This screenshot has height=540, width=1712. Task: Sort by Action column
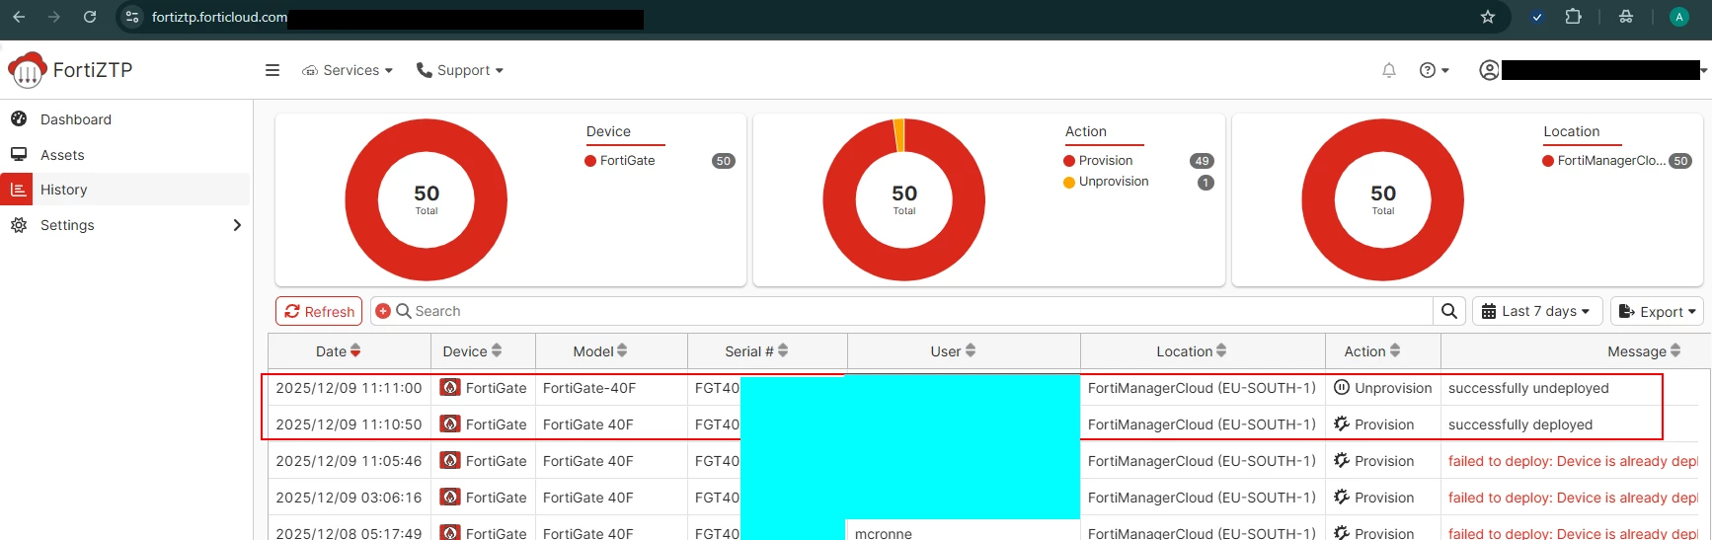[x=1372, y=351]
